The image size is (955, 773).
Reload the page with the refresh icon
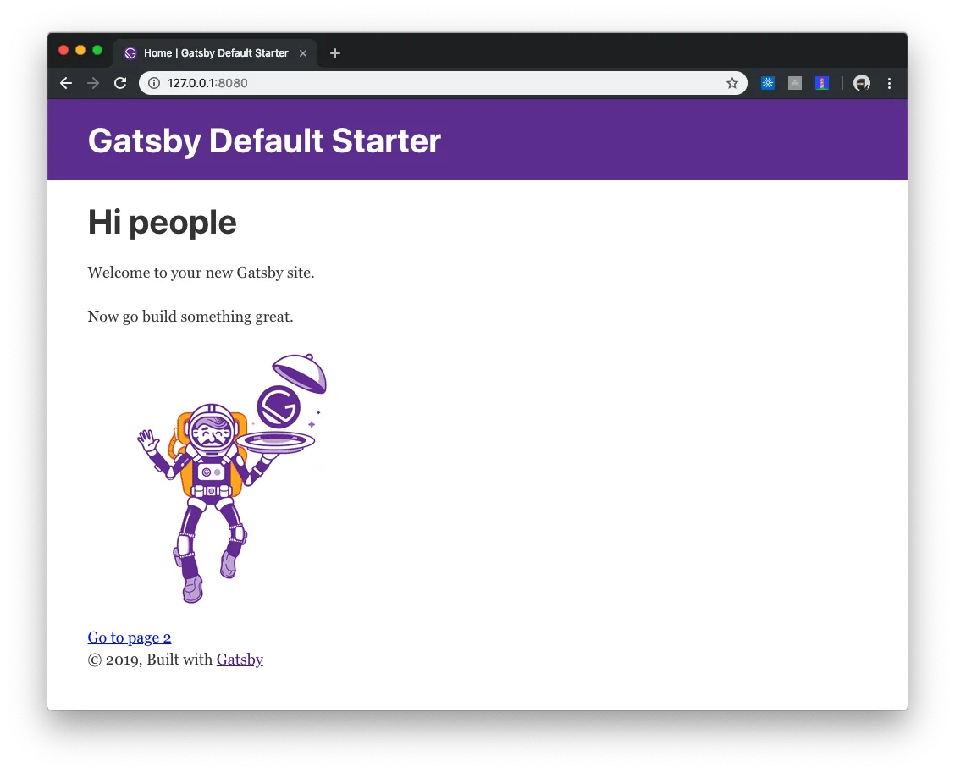tap(120, 83)
